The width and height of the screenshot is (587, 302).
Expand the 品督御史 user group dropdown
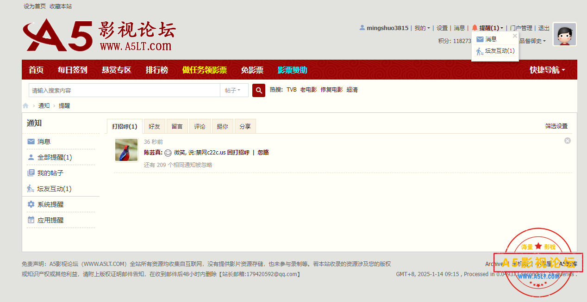point(532,41)
